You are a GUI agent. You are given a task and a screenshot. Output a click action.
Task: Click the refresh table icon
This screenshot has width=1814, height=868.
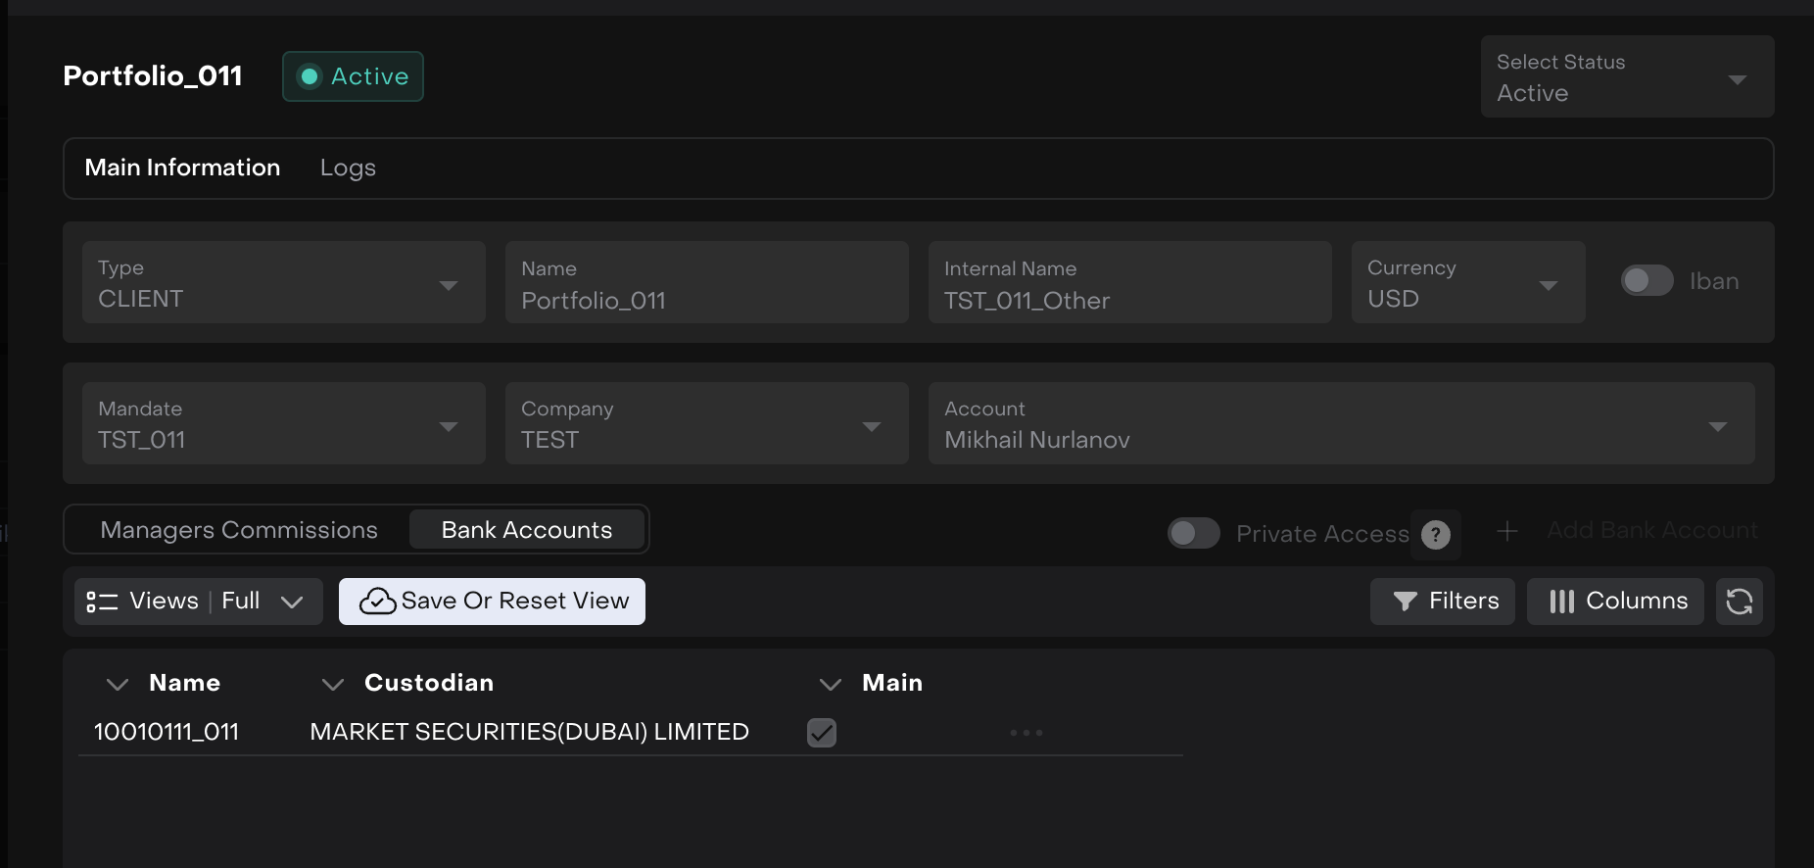1739,602
